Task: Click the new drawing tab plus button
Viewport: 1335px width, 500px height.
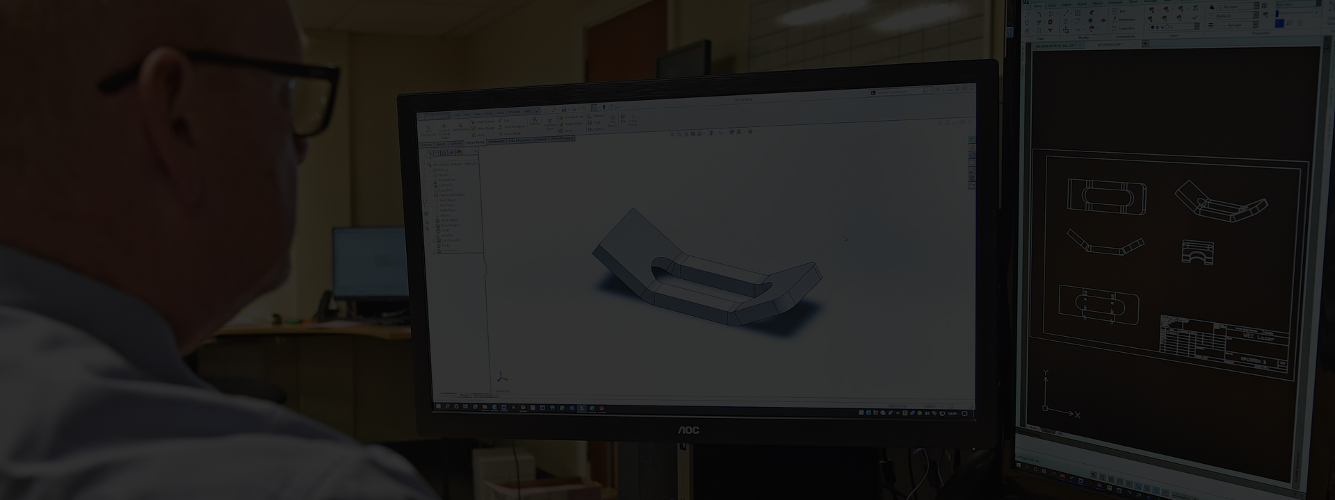Action: (x=1145, y=44)
